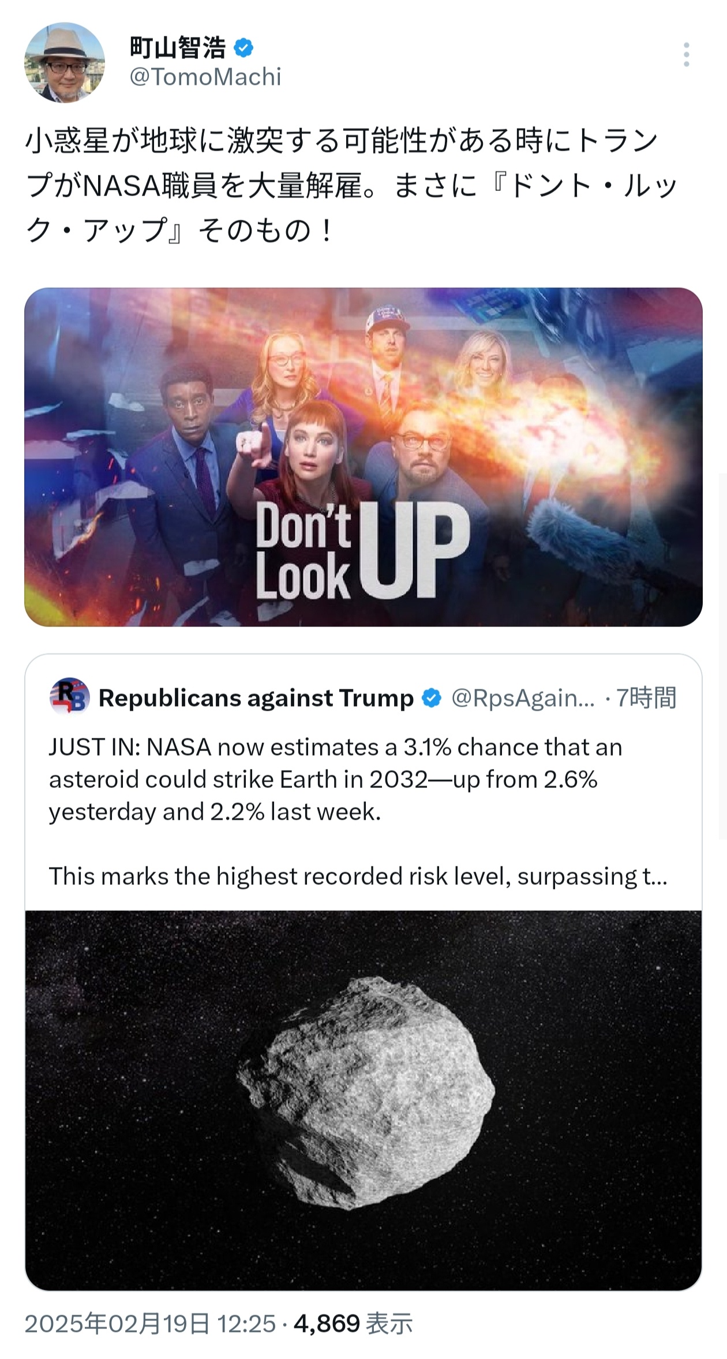Click the blue verified badge beside 町山智浩

click(243, 48)
